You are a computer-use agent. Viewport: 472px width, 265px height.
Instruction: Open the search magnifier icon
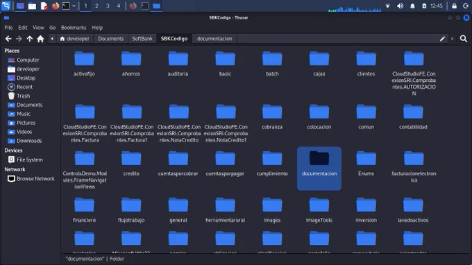(464, 39)
